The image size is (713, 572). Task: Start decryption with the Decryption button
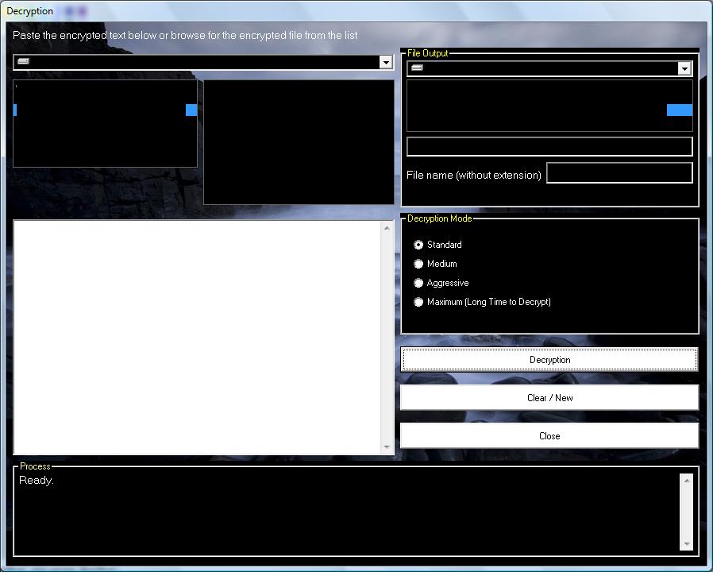pyautogui.click(x=549, y=360)
